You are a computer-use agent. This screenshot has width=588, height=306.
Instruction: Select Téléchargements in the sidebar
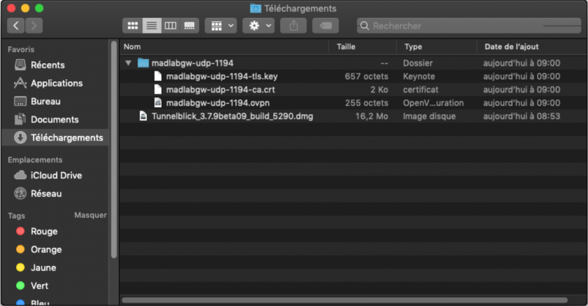(55, 138)
